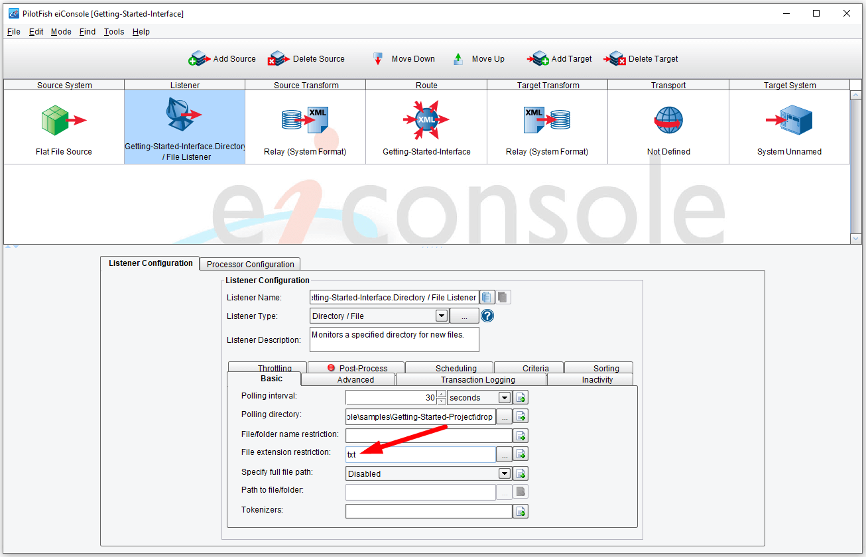Switch to the Criteria tab
The width and height of the screenshot is (866, 557).
(x=529, y=367)
